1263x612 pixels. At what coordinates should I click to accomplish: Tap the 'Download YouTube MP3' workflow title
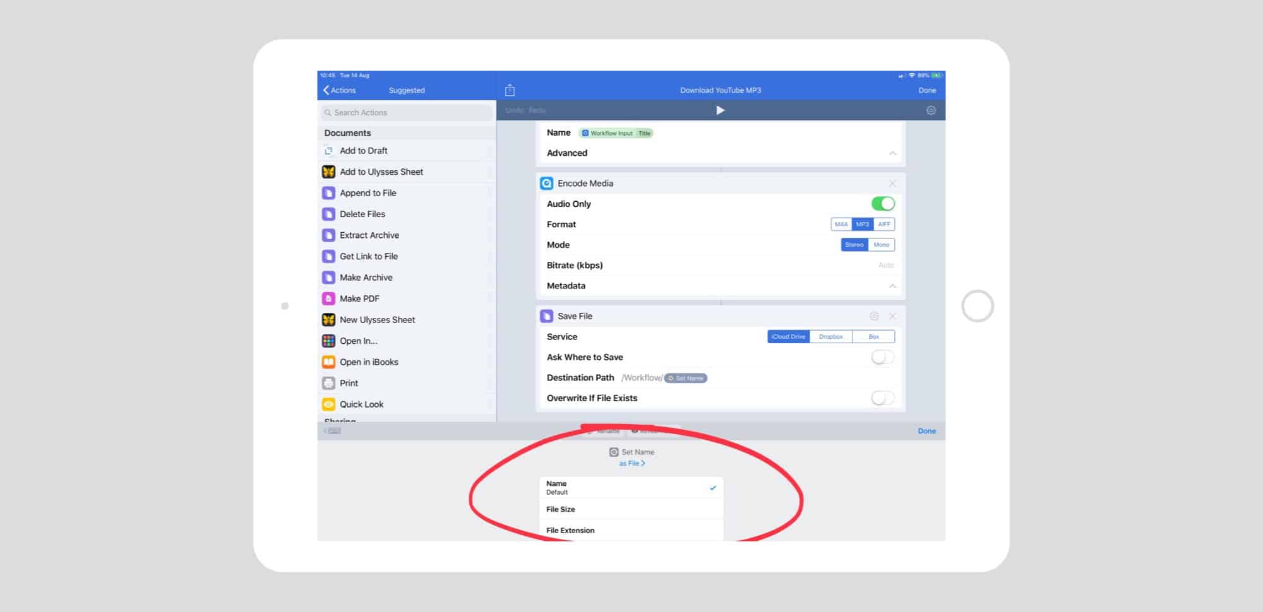pyautogui.click(x=721, y=90)
